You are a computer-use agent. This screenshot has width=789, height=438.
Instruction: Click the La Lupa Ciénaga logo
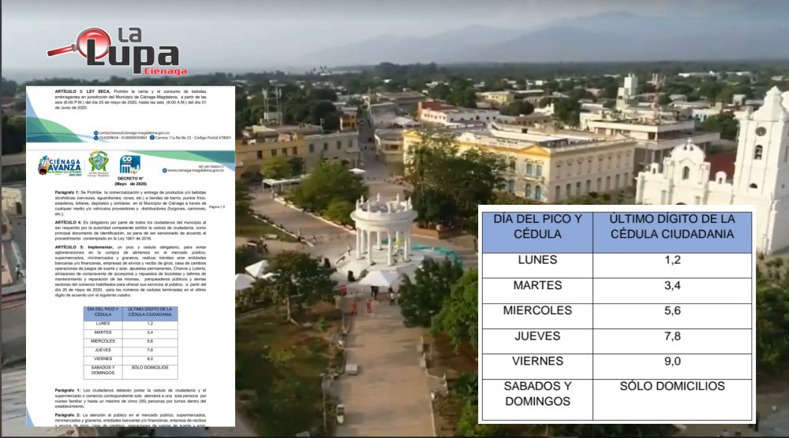(118, 53)
